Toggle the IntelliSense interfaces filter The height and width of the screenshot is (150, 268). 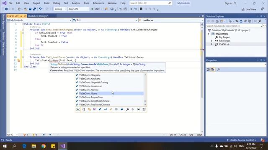click(106, 109)
